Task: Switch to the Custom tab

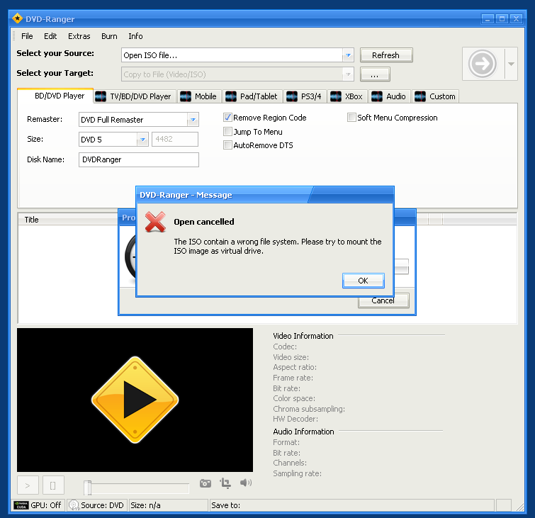Action: 435,96
